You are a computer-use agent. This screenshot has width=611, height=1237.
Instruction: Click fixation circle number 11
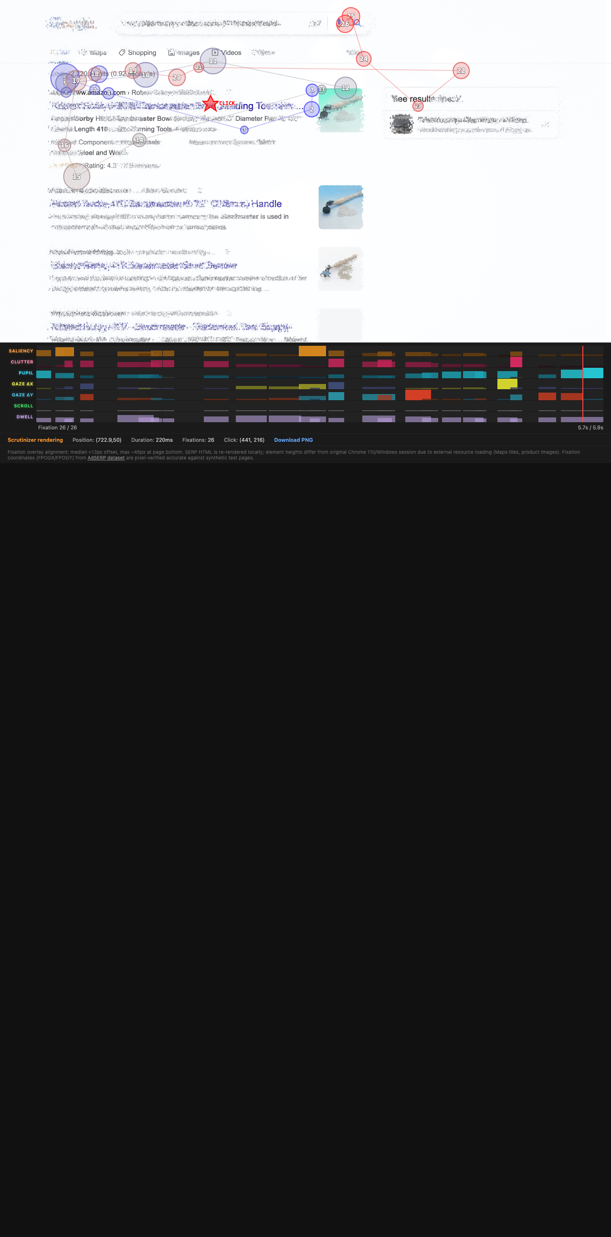coord(212,61)
